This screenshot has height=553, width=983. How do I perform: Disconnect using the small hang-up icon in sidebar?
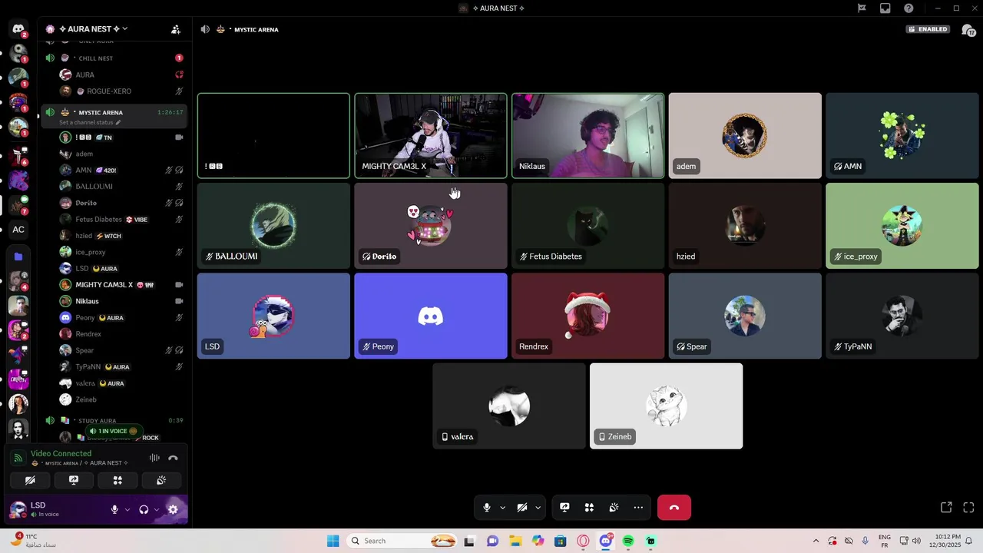click(173, 458)
